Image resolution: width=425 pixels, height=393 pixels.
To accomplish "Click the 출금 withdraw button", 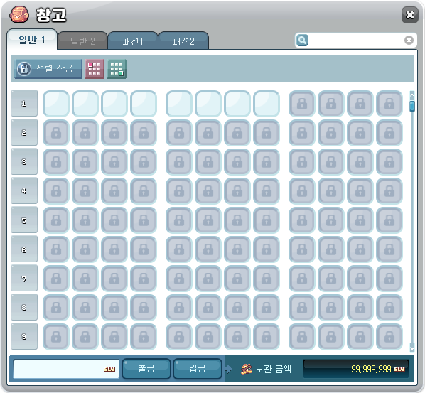I will (146, 369).
